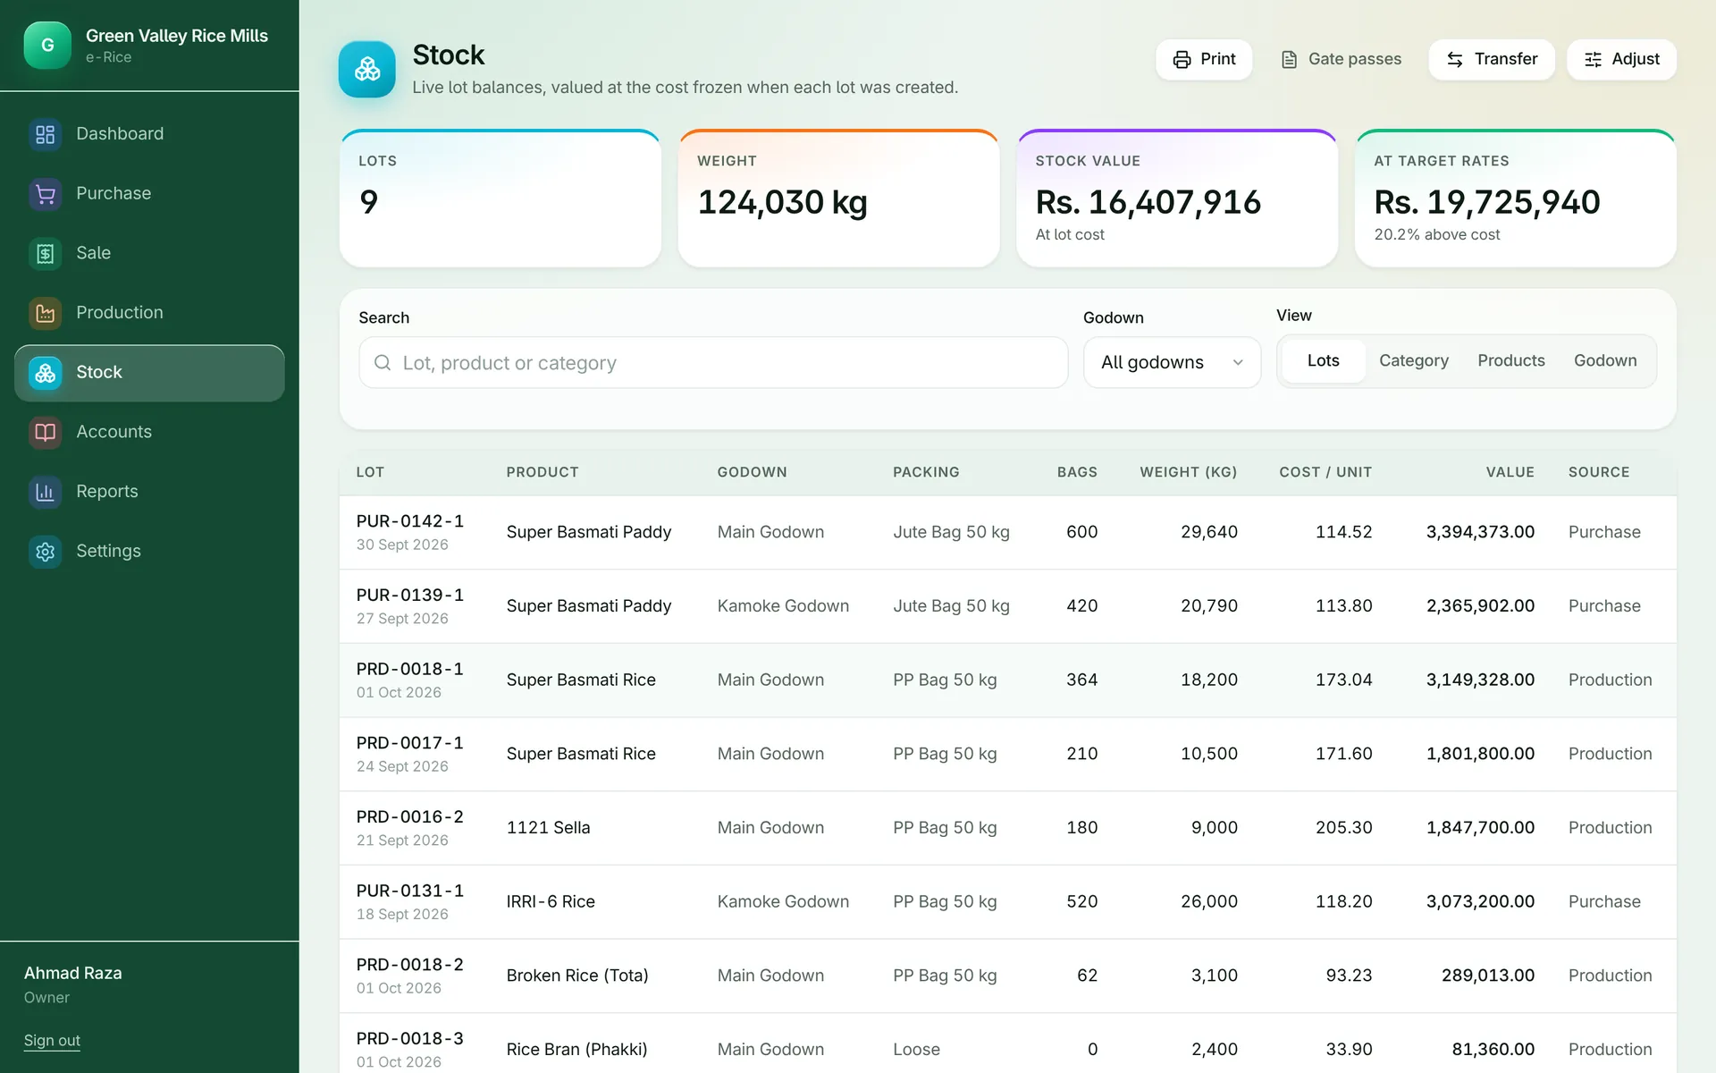Click the Reports bar chart icon

tap(46, 492)
